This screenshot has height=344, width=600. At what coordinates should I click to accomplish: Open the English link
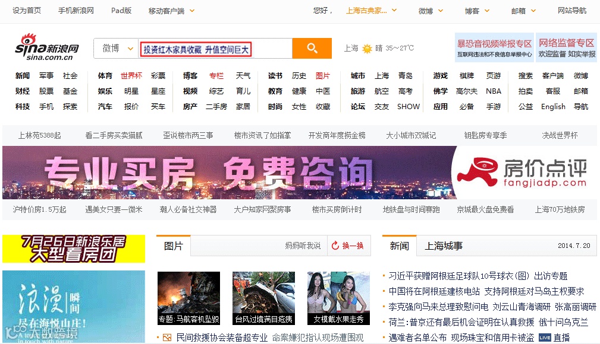click(553, 107)
